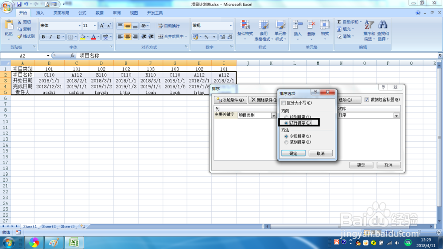
Task: Toggle Bold formatting button
Action: [43, 37]
